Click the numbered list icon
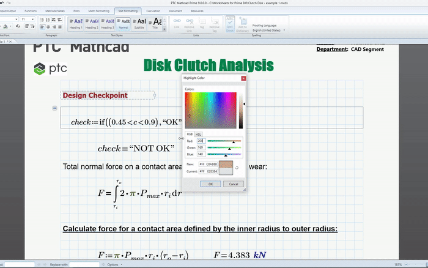 click(48, 20)
